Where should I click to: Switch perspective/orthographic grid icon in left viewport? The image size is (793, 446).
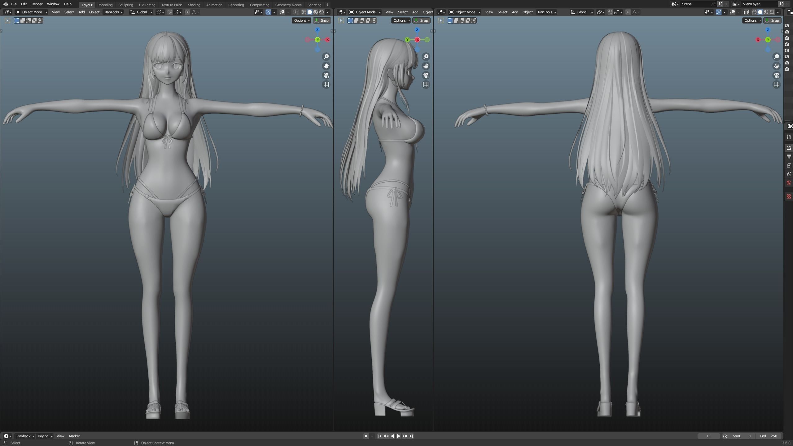click(326, 85)
